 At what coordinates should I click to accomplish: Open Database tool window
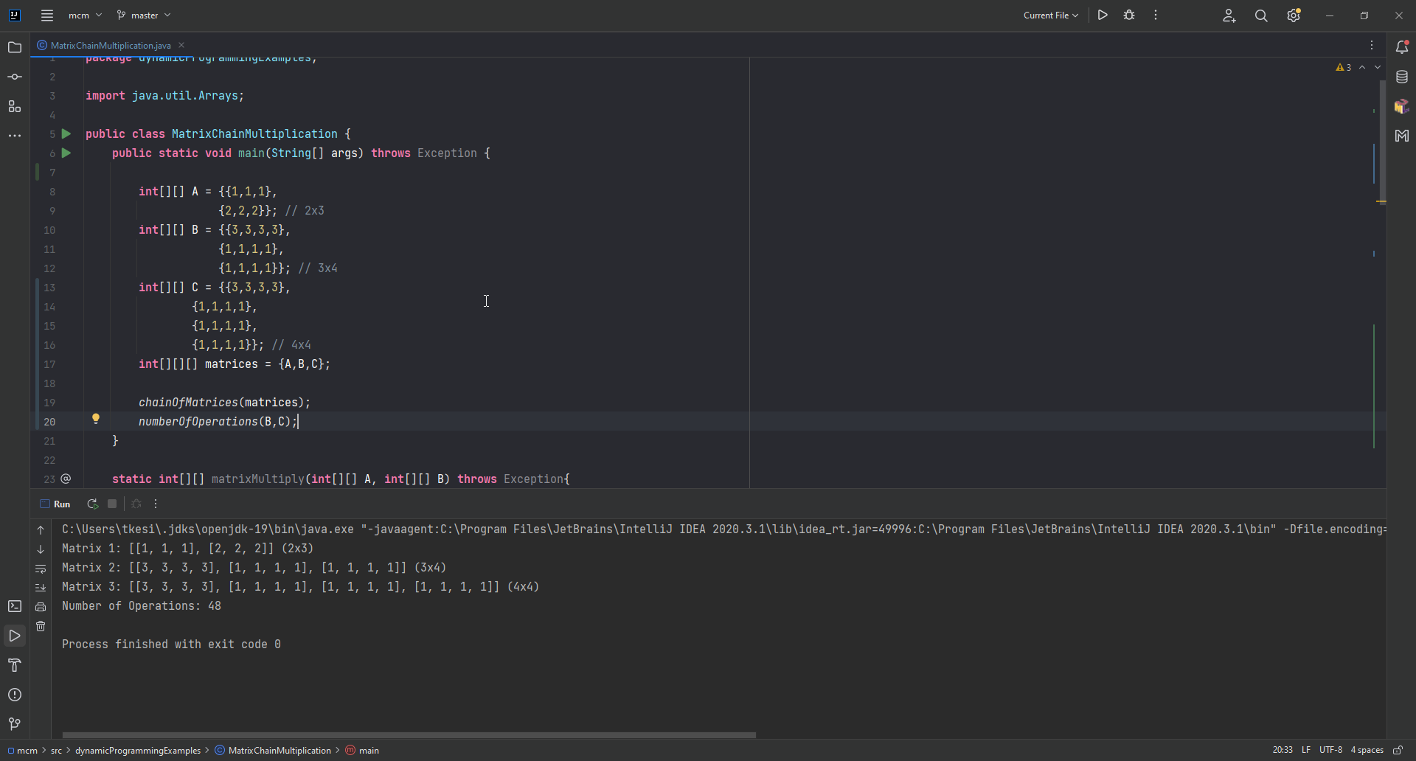coord(1402,77)
